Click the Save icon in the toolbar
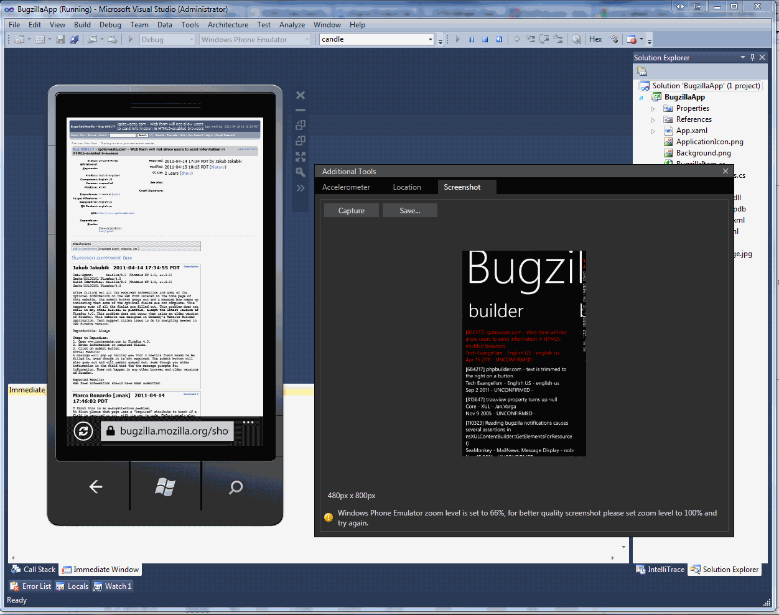779x615 pixels. point(60,39)
